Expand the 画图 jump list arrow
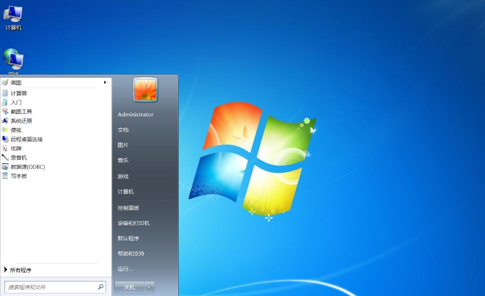 point(105,83)
